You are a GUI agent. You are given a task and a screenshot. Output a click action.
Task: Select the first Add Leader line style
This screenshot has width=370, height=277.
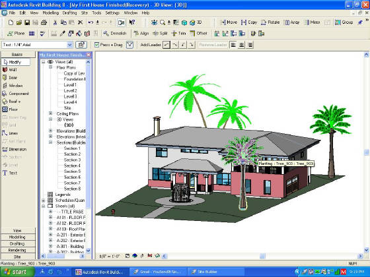[166, 45]
